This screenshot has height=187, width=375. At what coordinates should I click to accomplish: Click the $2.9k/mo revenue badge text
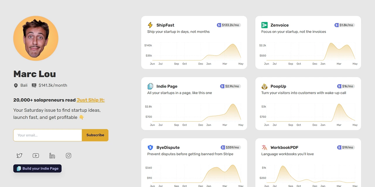coord(232,86)
